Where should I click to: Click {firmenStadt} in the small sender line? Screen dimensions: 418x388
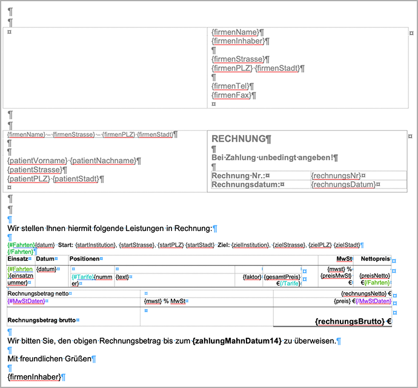(x=156, y=135)
